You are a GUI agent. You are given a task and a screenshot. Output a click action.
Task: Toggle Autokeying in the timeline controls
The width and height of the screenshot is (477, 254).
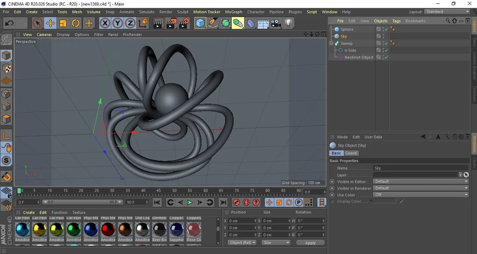[246, 202]
